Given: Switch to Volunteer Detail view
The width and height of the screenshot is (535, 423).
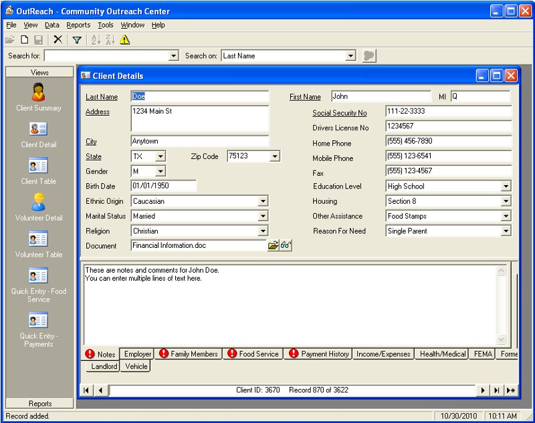Looking at the screenshot, I should click(38, 206).
